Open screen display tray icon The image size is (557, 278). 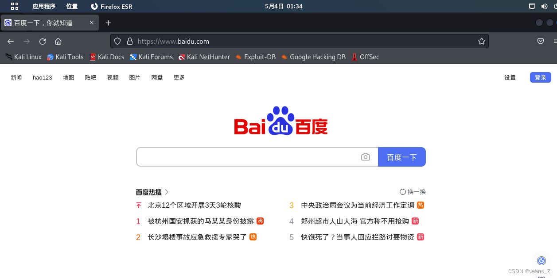coord(532,6)
